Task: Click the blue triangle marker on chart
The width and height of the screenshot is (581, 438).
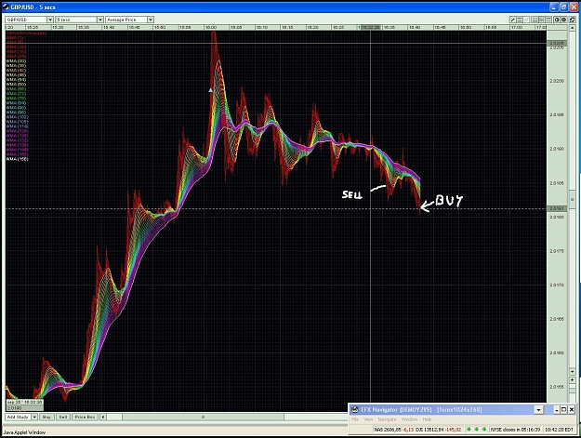Action: click(x=210, y=89)
